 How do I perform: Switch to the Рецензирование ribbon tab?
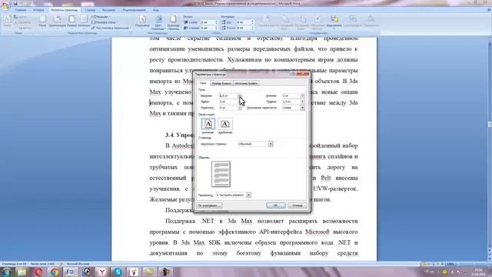[134, 10]
